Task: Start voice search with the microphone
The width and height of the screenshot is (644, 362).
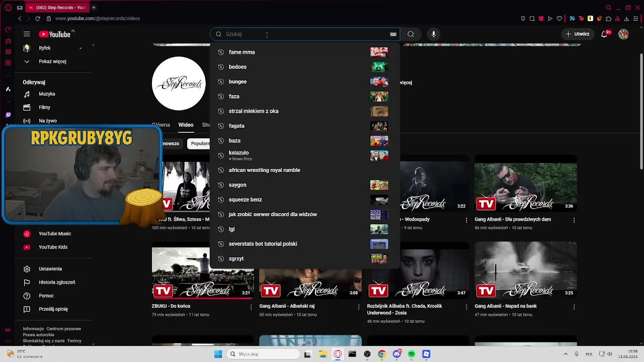Action: pos(434,34)
